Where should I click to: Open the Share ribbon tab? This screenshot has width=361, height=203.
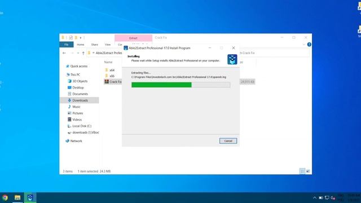pyautogui.click(x=94, y=45)
